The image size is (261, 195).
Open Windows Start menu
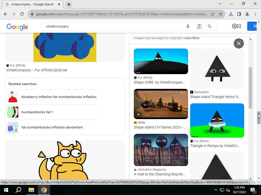click(x=6, y=190)
